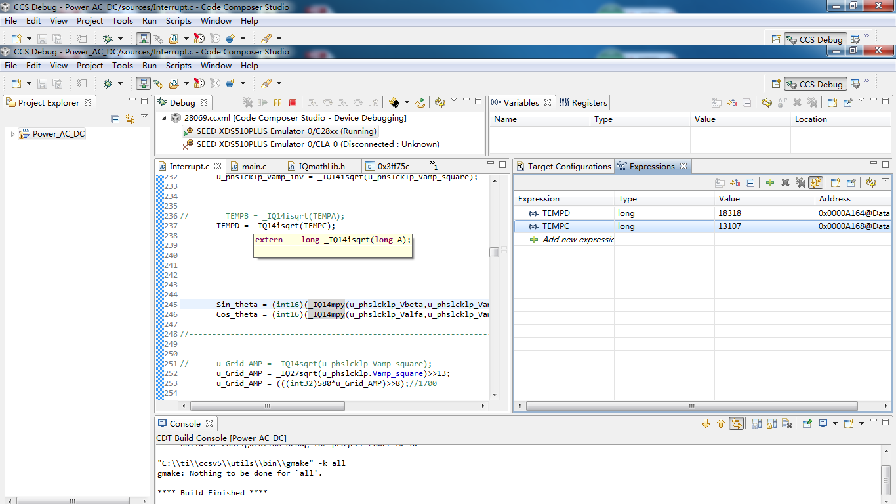Open the Scripts menu in lower menu bar
Image resolution: width=896 pixels, height=504 pixels.
click(x=178, y=66)
